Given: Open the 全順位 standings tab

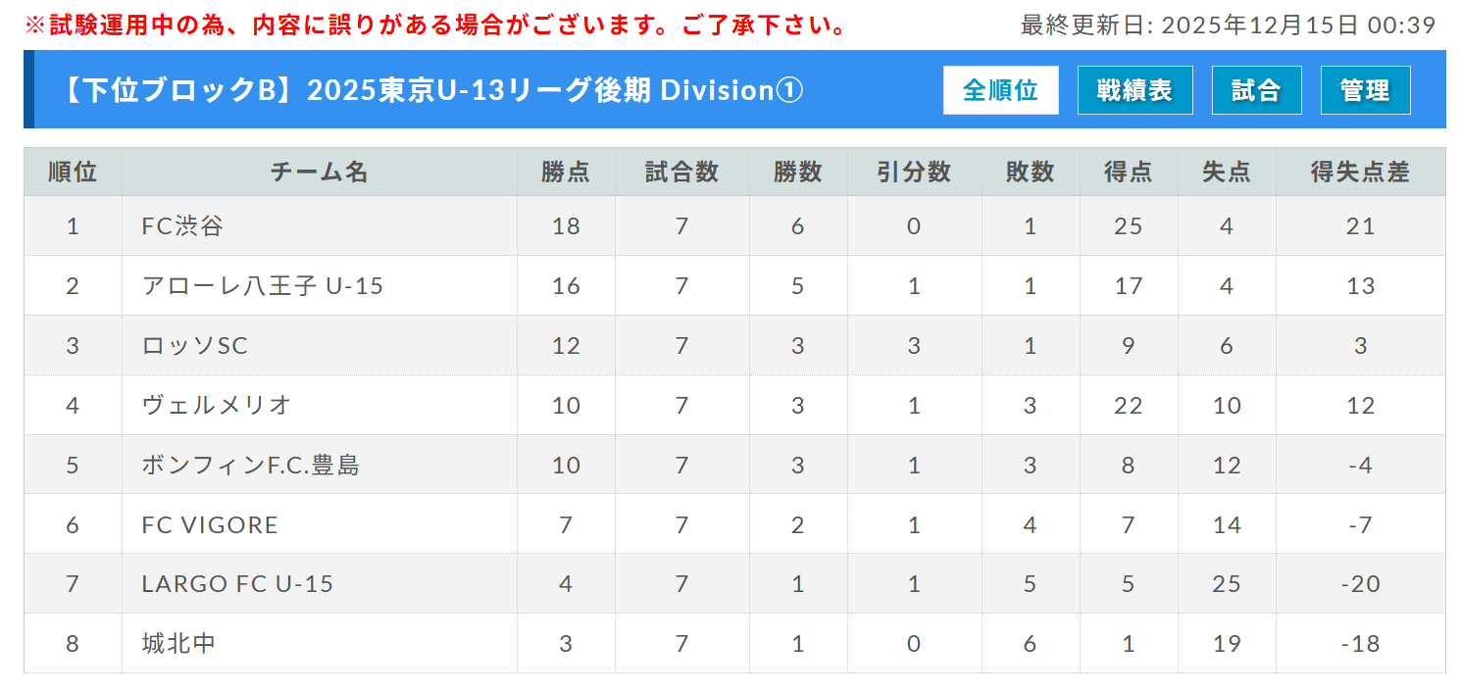Looking at the screenshot, I should pyautogui.click(x=1000, y=91).
